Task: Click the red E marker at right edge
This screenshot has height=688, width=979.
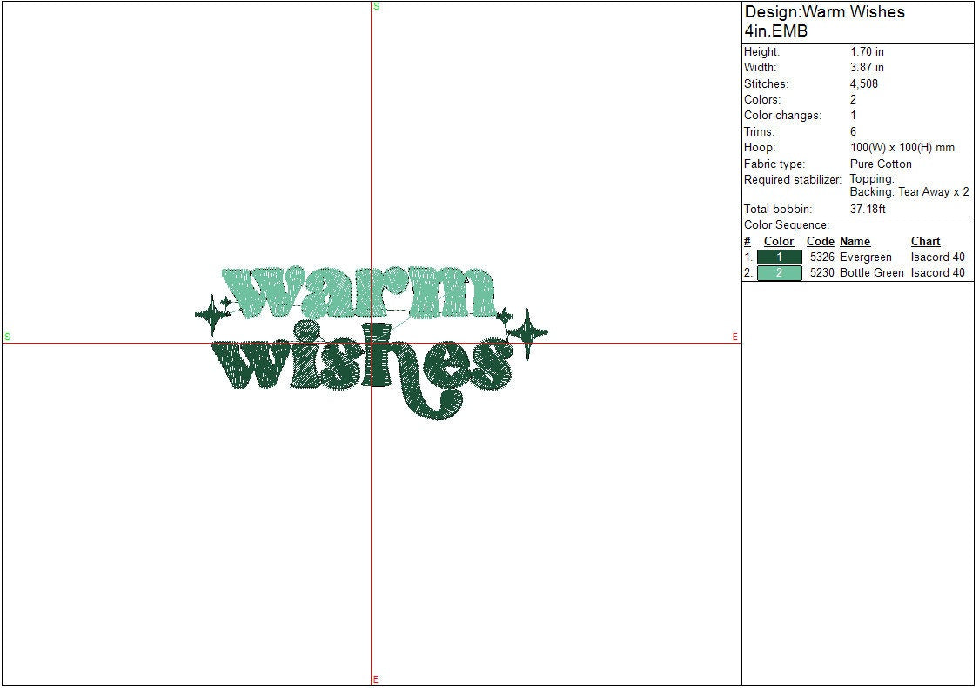Action: coord(734,337)
